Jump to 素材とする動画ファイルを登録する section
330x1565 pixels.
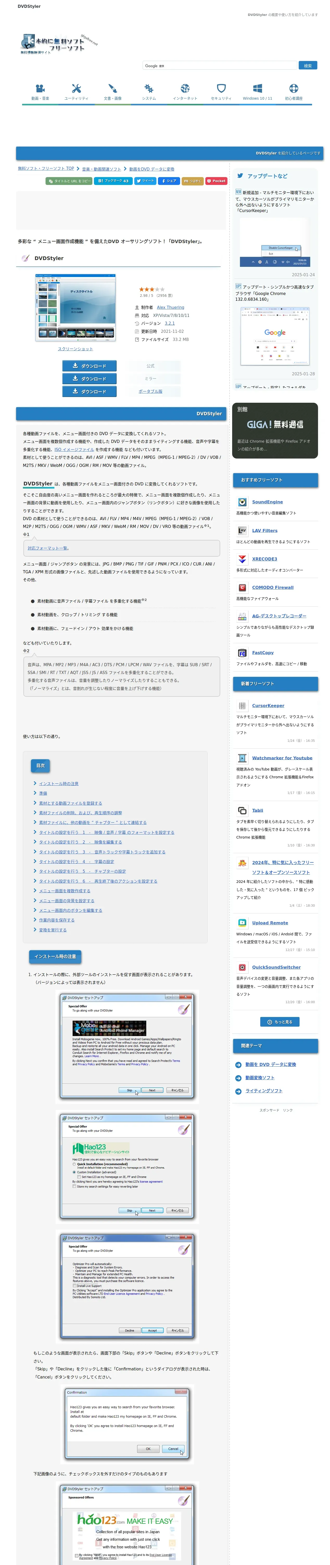click(x=70, y=803)
